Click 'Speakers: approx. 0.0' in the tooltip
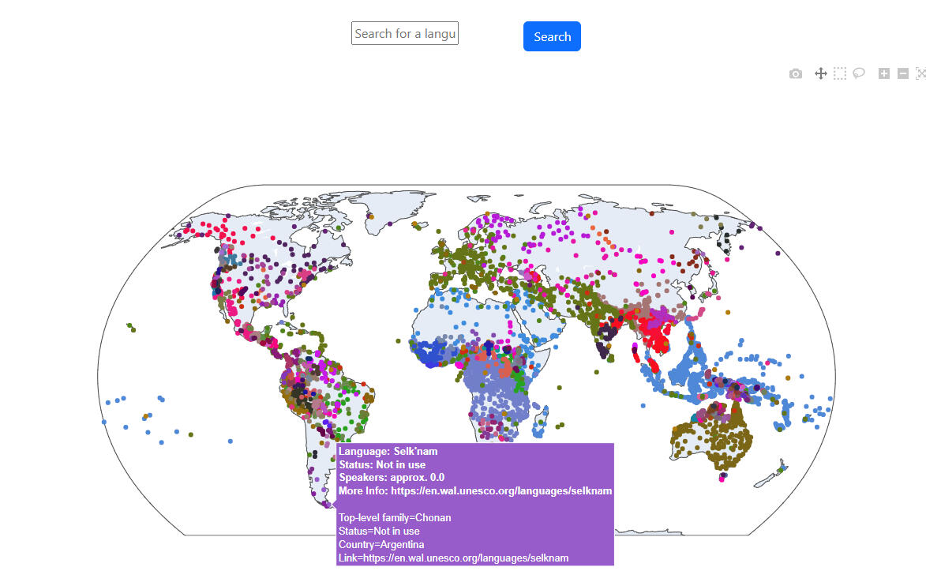 click(x=392, y=478)
